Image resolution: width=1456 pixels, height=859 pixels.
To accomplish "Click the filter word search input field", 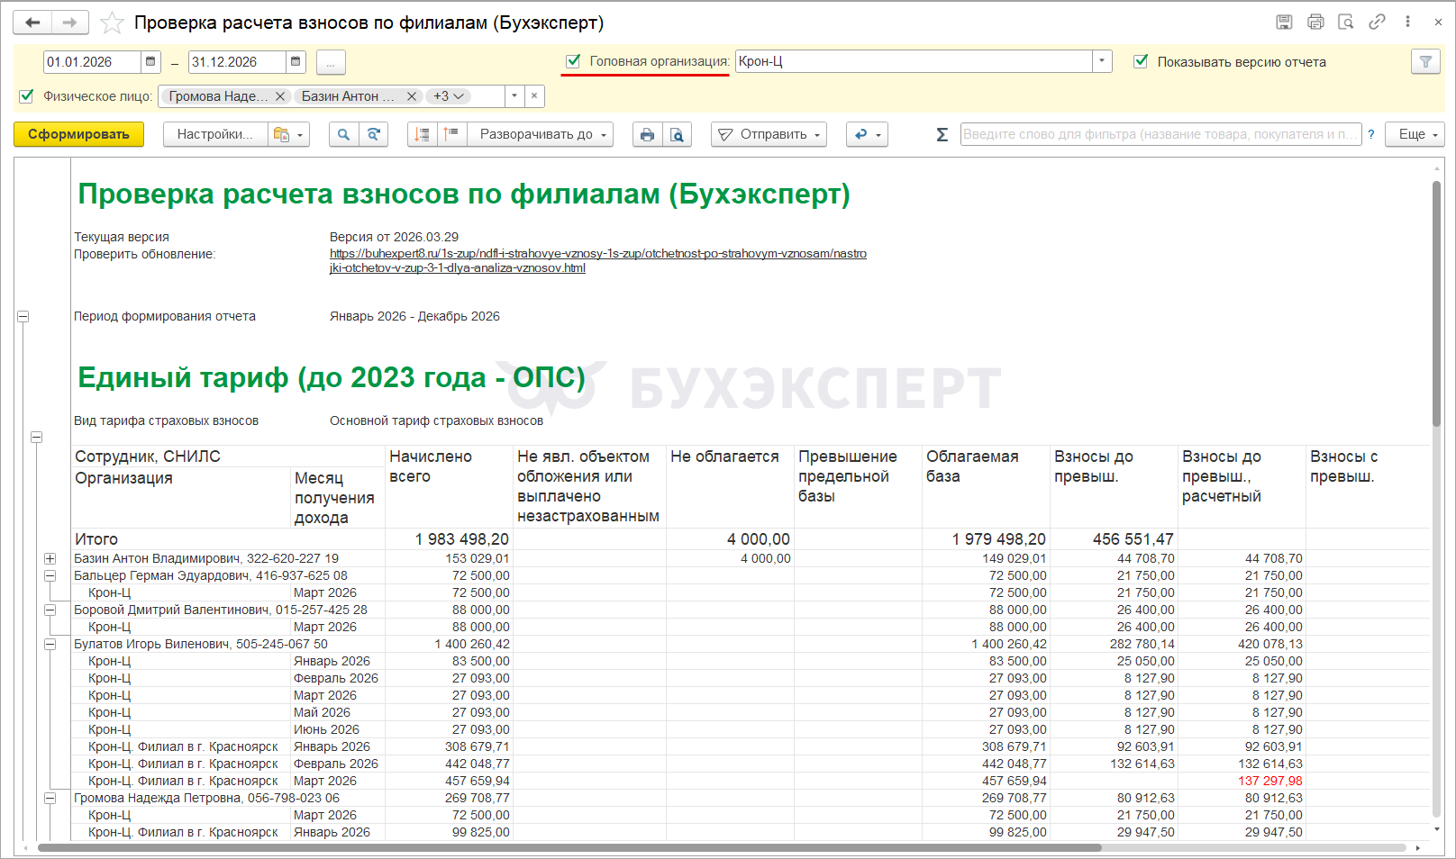I will tap(1160, 134).
